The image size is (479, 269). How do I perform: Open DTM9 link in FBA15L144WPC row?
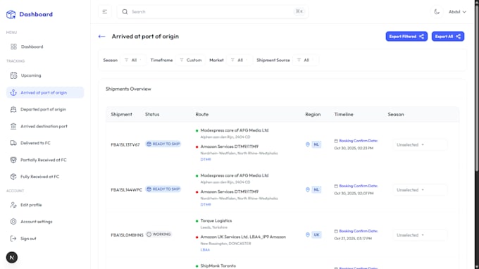206,205
